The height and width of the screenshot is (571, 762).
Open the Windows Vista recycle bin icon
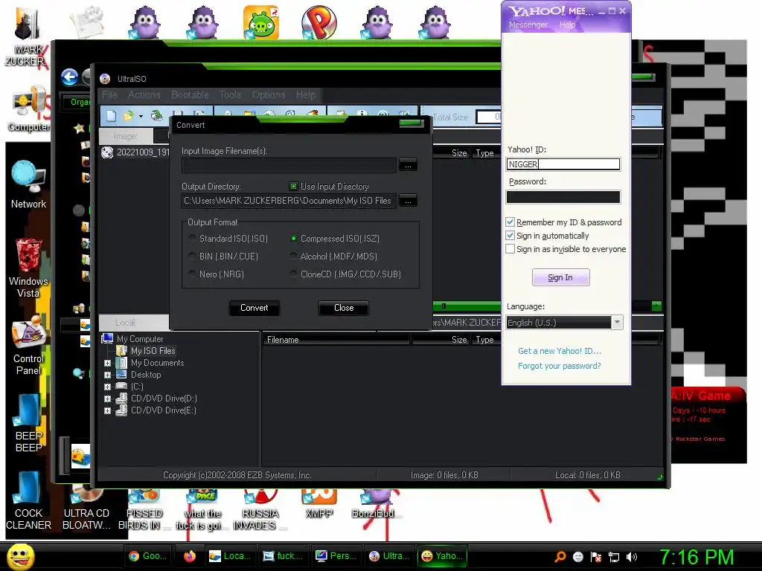pyautogui.click(x=29, y=268)
